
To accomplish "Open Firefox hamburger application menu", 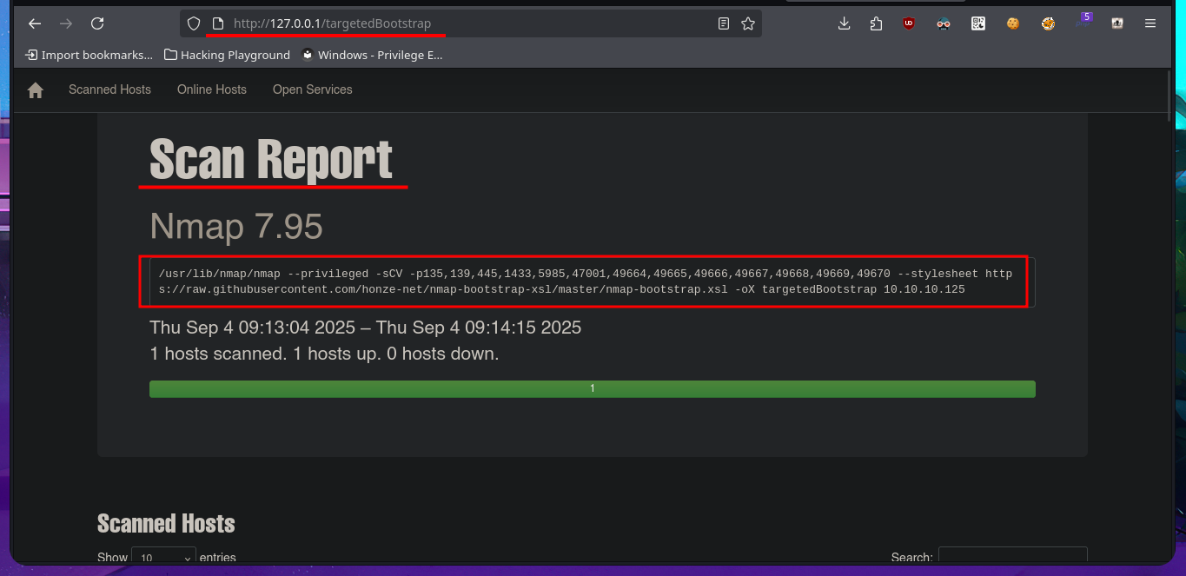I will [x=1150, y=23].
